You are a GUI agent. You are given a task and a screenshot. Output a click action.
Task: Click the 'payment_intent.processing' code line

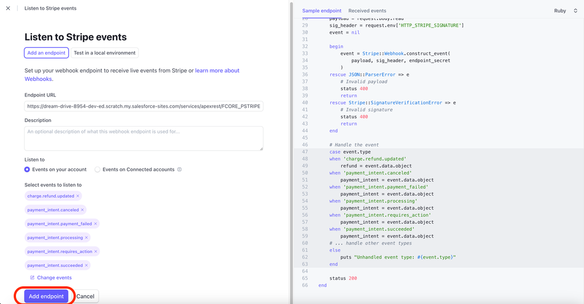[373, 201]
